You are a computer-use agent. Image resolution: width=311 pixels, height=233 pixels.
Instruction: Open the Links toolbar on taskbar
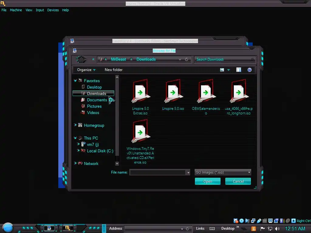pos(200,228)
